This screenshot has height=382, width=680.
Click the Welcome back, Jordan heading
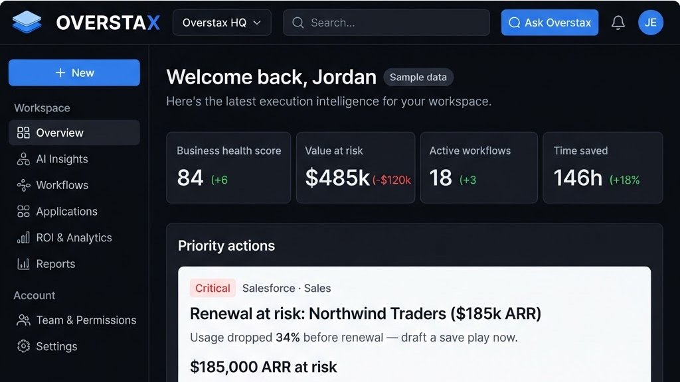[272, 77]
